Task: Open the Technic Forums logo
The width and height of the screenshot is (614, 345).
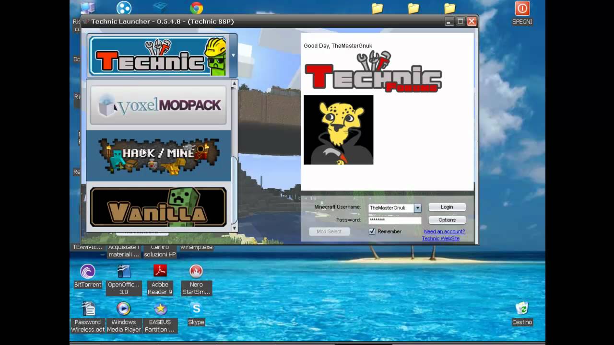Action: [x=373, y=71]
